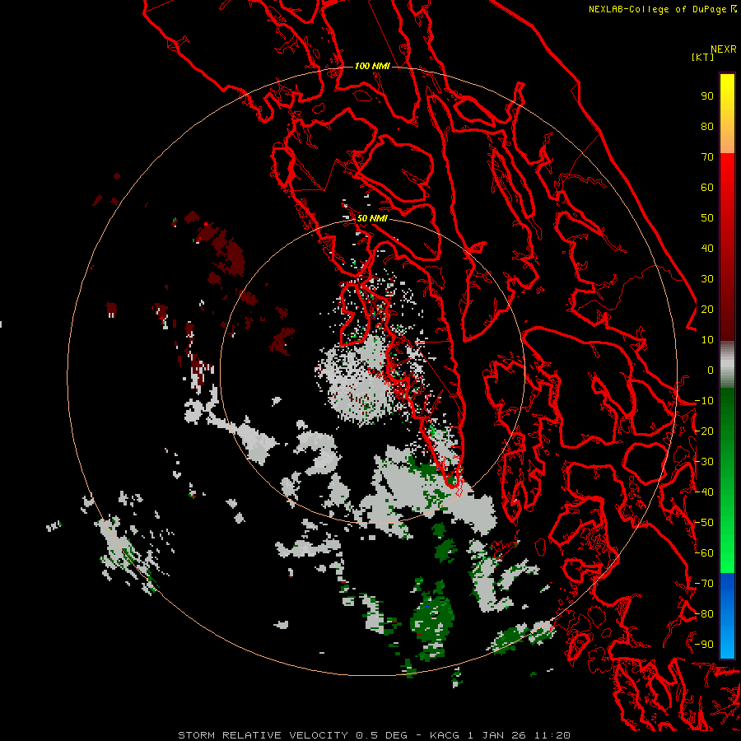Click the positive 70 scale value
The image size is (741, 741).
tap(707, 157)
